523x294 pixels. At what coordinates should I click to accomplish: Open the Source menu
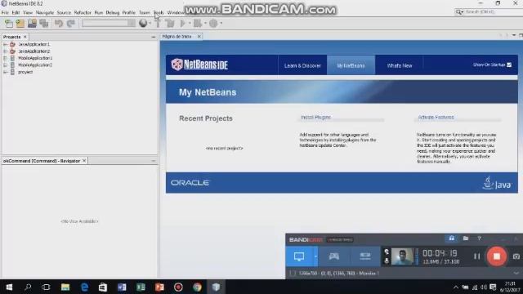pyautogui.click(x=64, y=13)
